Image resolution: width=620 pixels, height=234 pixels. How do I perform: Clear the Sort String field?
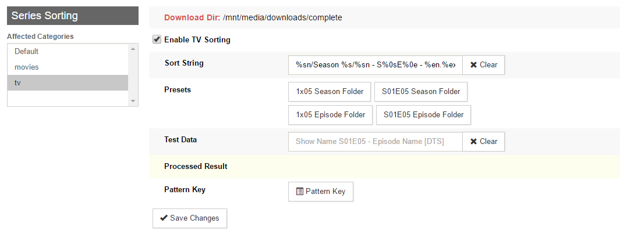tap(483, 64)
